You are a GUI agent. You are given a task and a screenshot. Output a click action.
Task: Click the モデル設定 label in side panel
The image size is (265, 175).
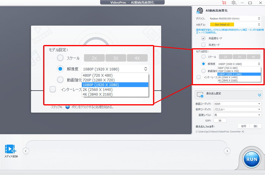[x=202, y=52]
